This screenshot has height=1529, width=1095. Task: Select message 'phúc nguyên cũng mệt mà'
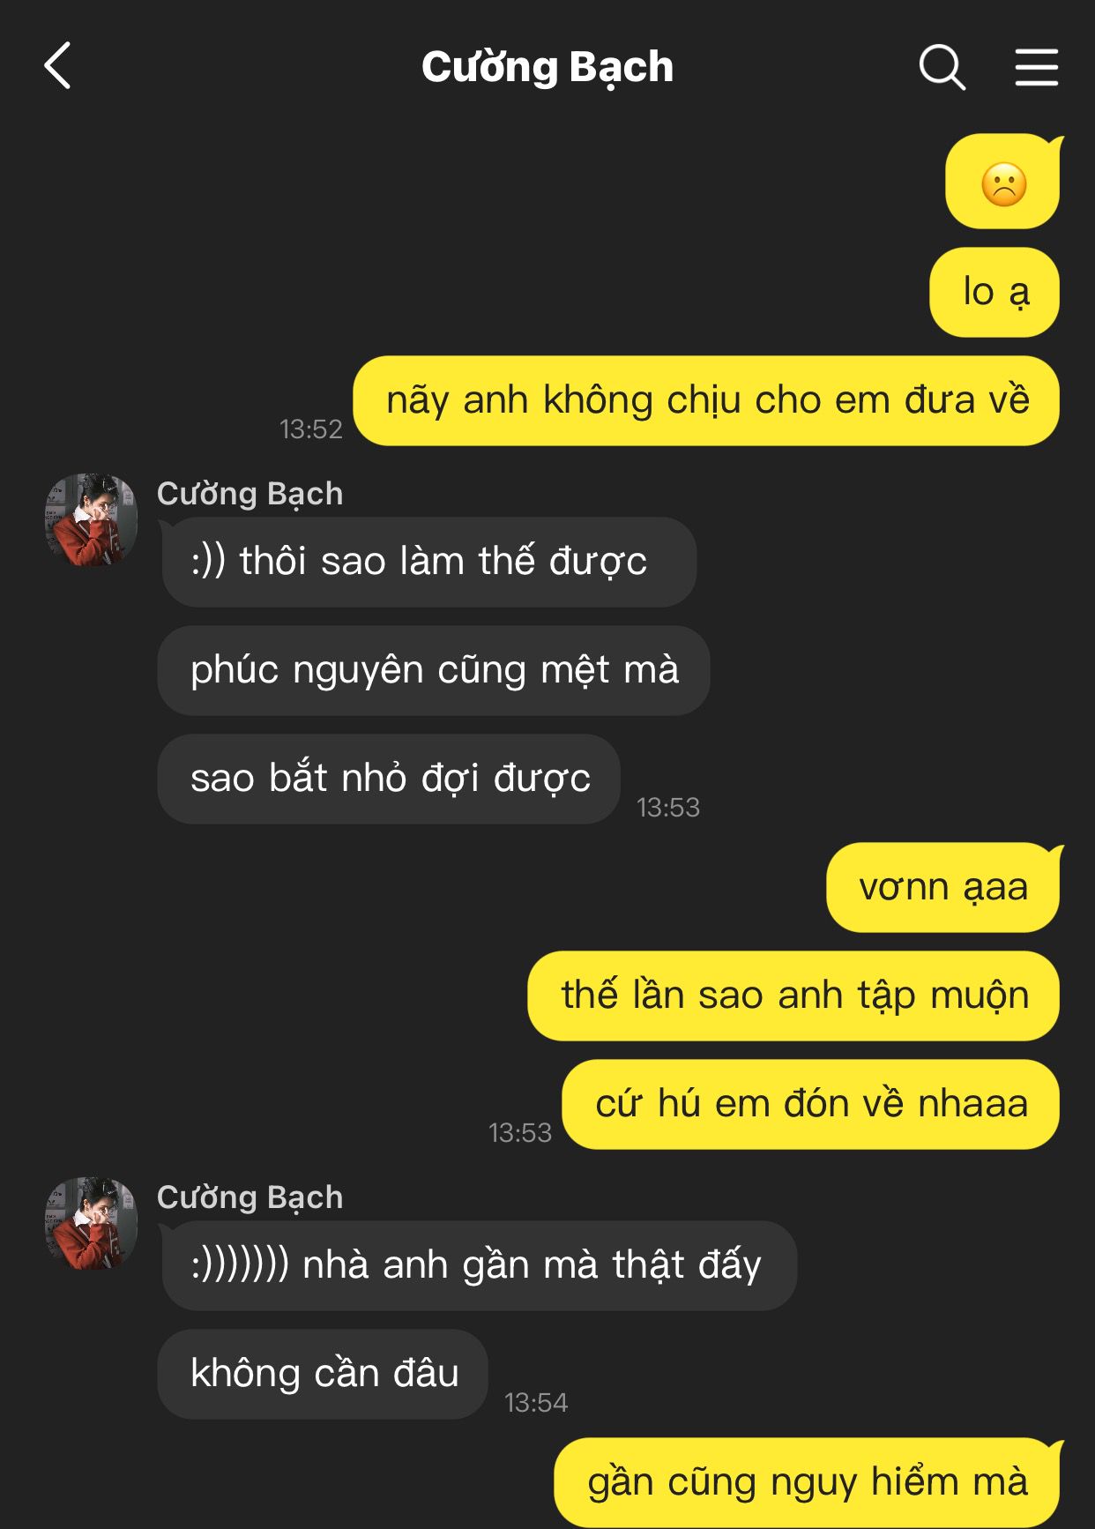tap(434, 670)
